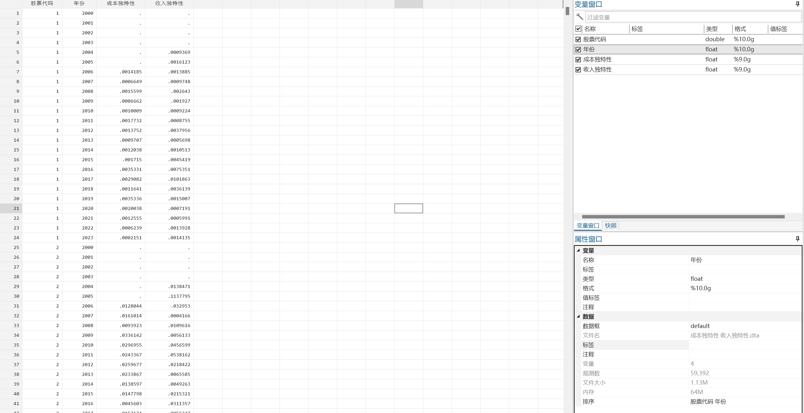Click the 年份 column header in grid
Screen dimensions: 804x413
(x=79, y=3)
